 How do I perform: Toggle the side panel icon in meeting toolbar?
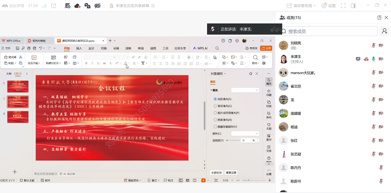tap(353, 5)
